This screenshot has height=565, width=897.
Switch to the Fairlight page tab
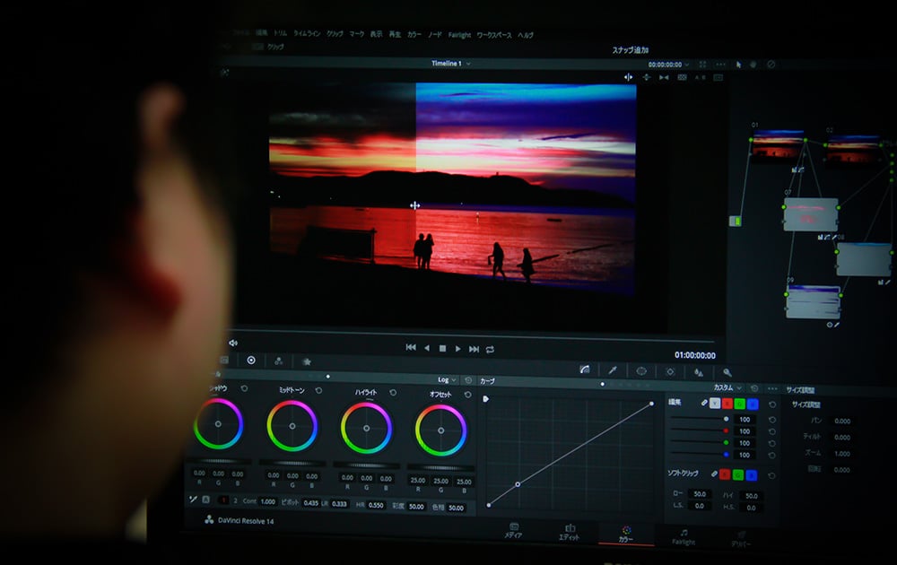tap(683, 537)
